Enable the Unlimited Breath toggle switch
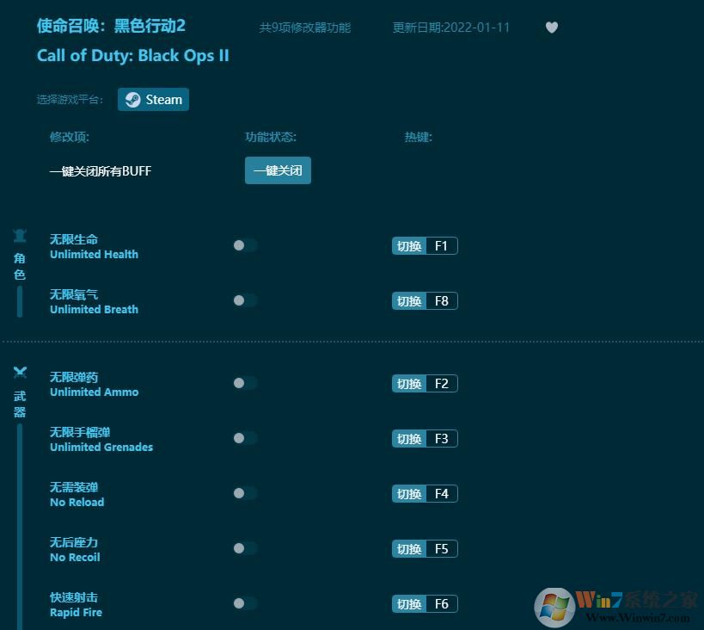 (244, 300)
